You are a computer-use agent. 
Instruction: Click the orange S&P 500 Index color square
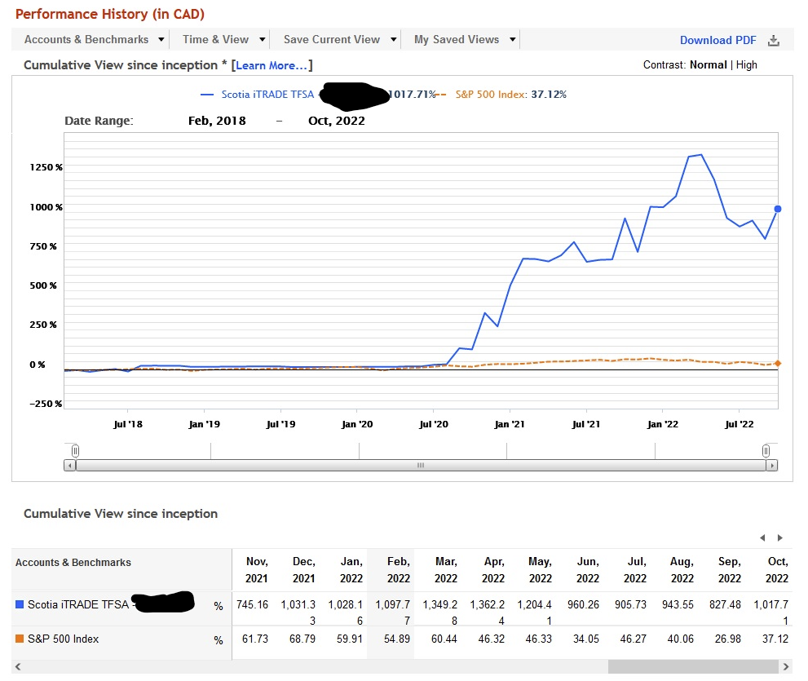point(20,639)
